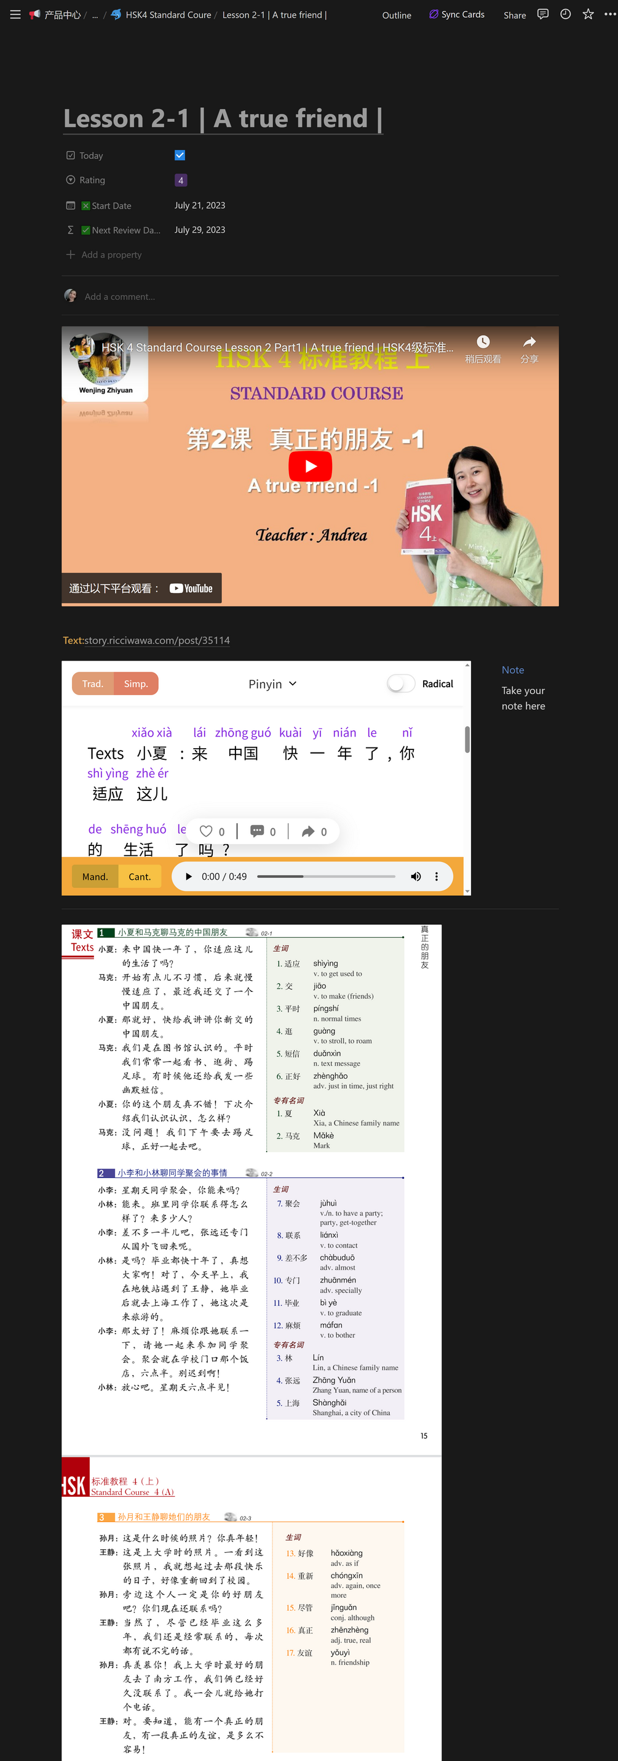
Task: Select Cant. audio tab
Action: [x=140, y=876]
